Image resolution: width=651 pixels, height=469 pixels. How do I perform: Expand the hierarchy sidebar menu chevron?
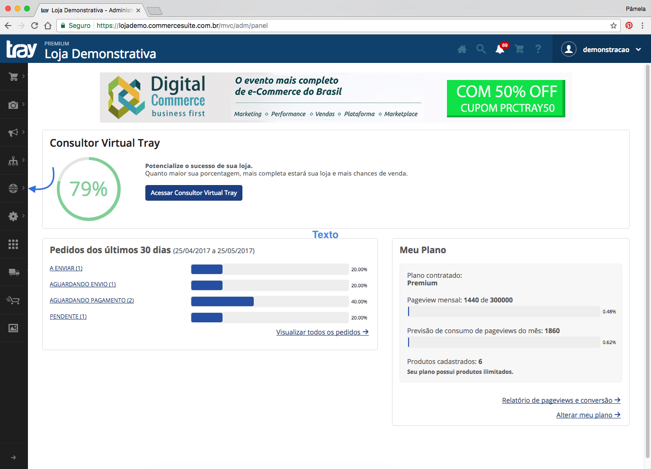[23, 159]
